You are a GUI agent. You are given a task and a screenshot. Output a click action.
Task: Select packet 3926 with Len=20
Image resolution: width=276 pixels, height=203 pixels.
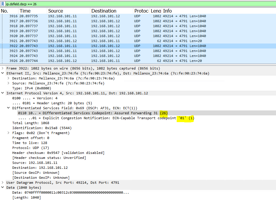coord(88,60)
